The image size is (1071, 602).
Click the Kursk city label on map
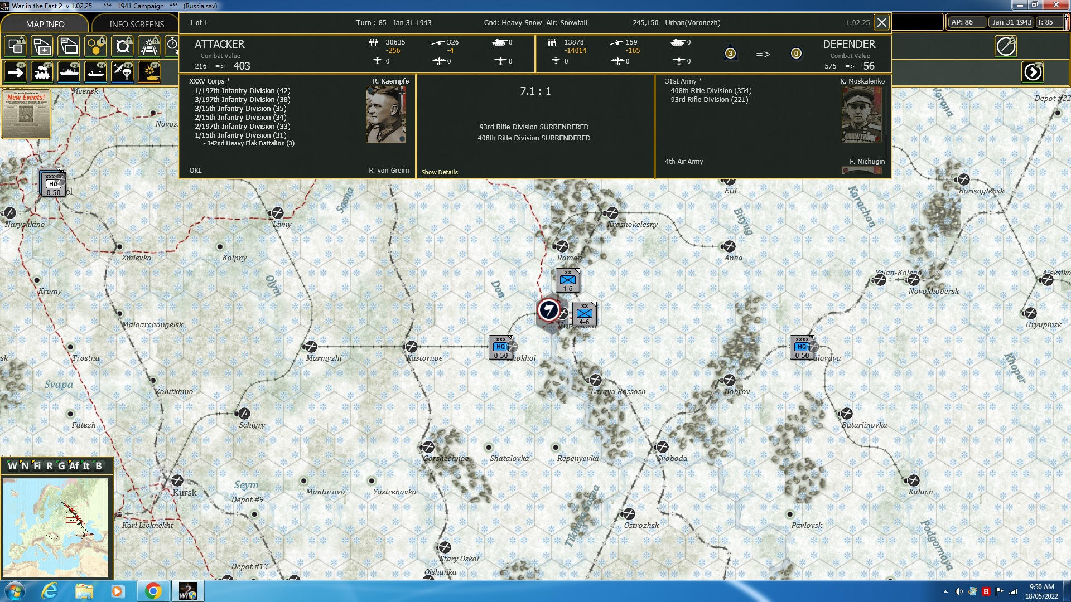click(x=184, y=493)
